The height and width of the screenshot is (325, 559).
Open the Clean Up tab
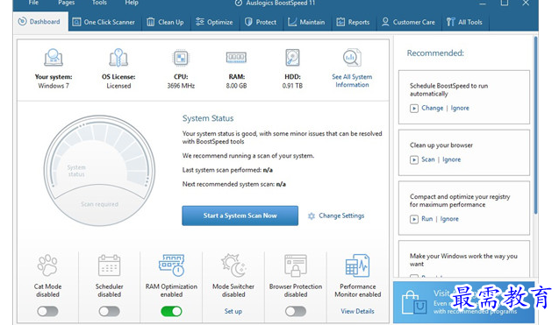165,22
